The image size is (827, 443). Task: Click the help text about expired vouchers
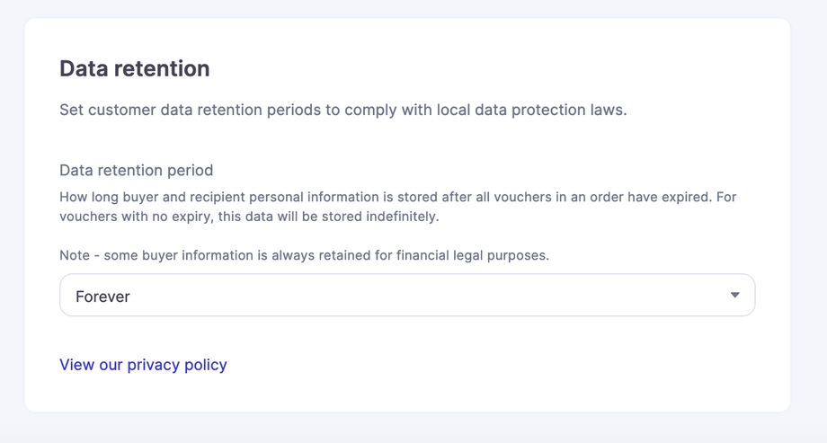coord(397,196)
